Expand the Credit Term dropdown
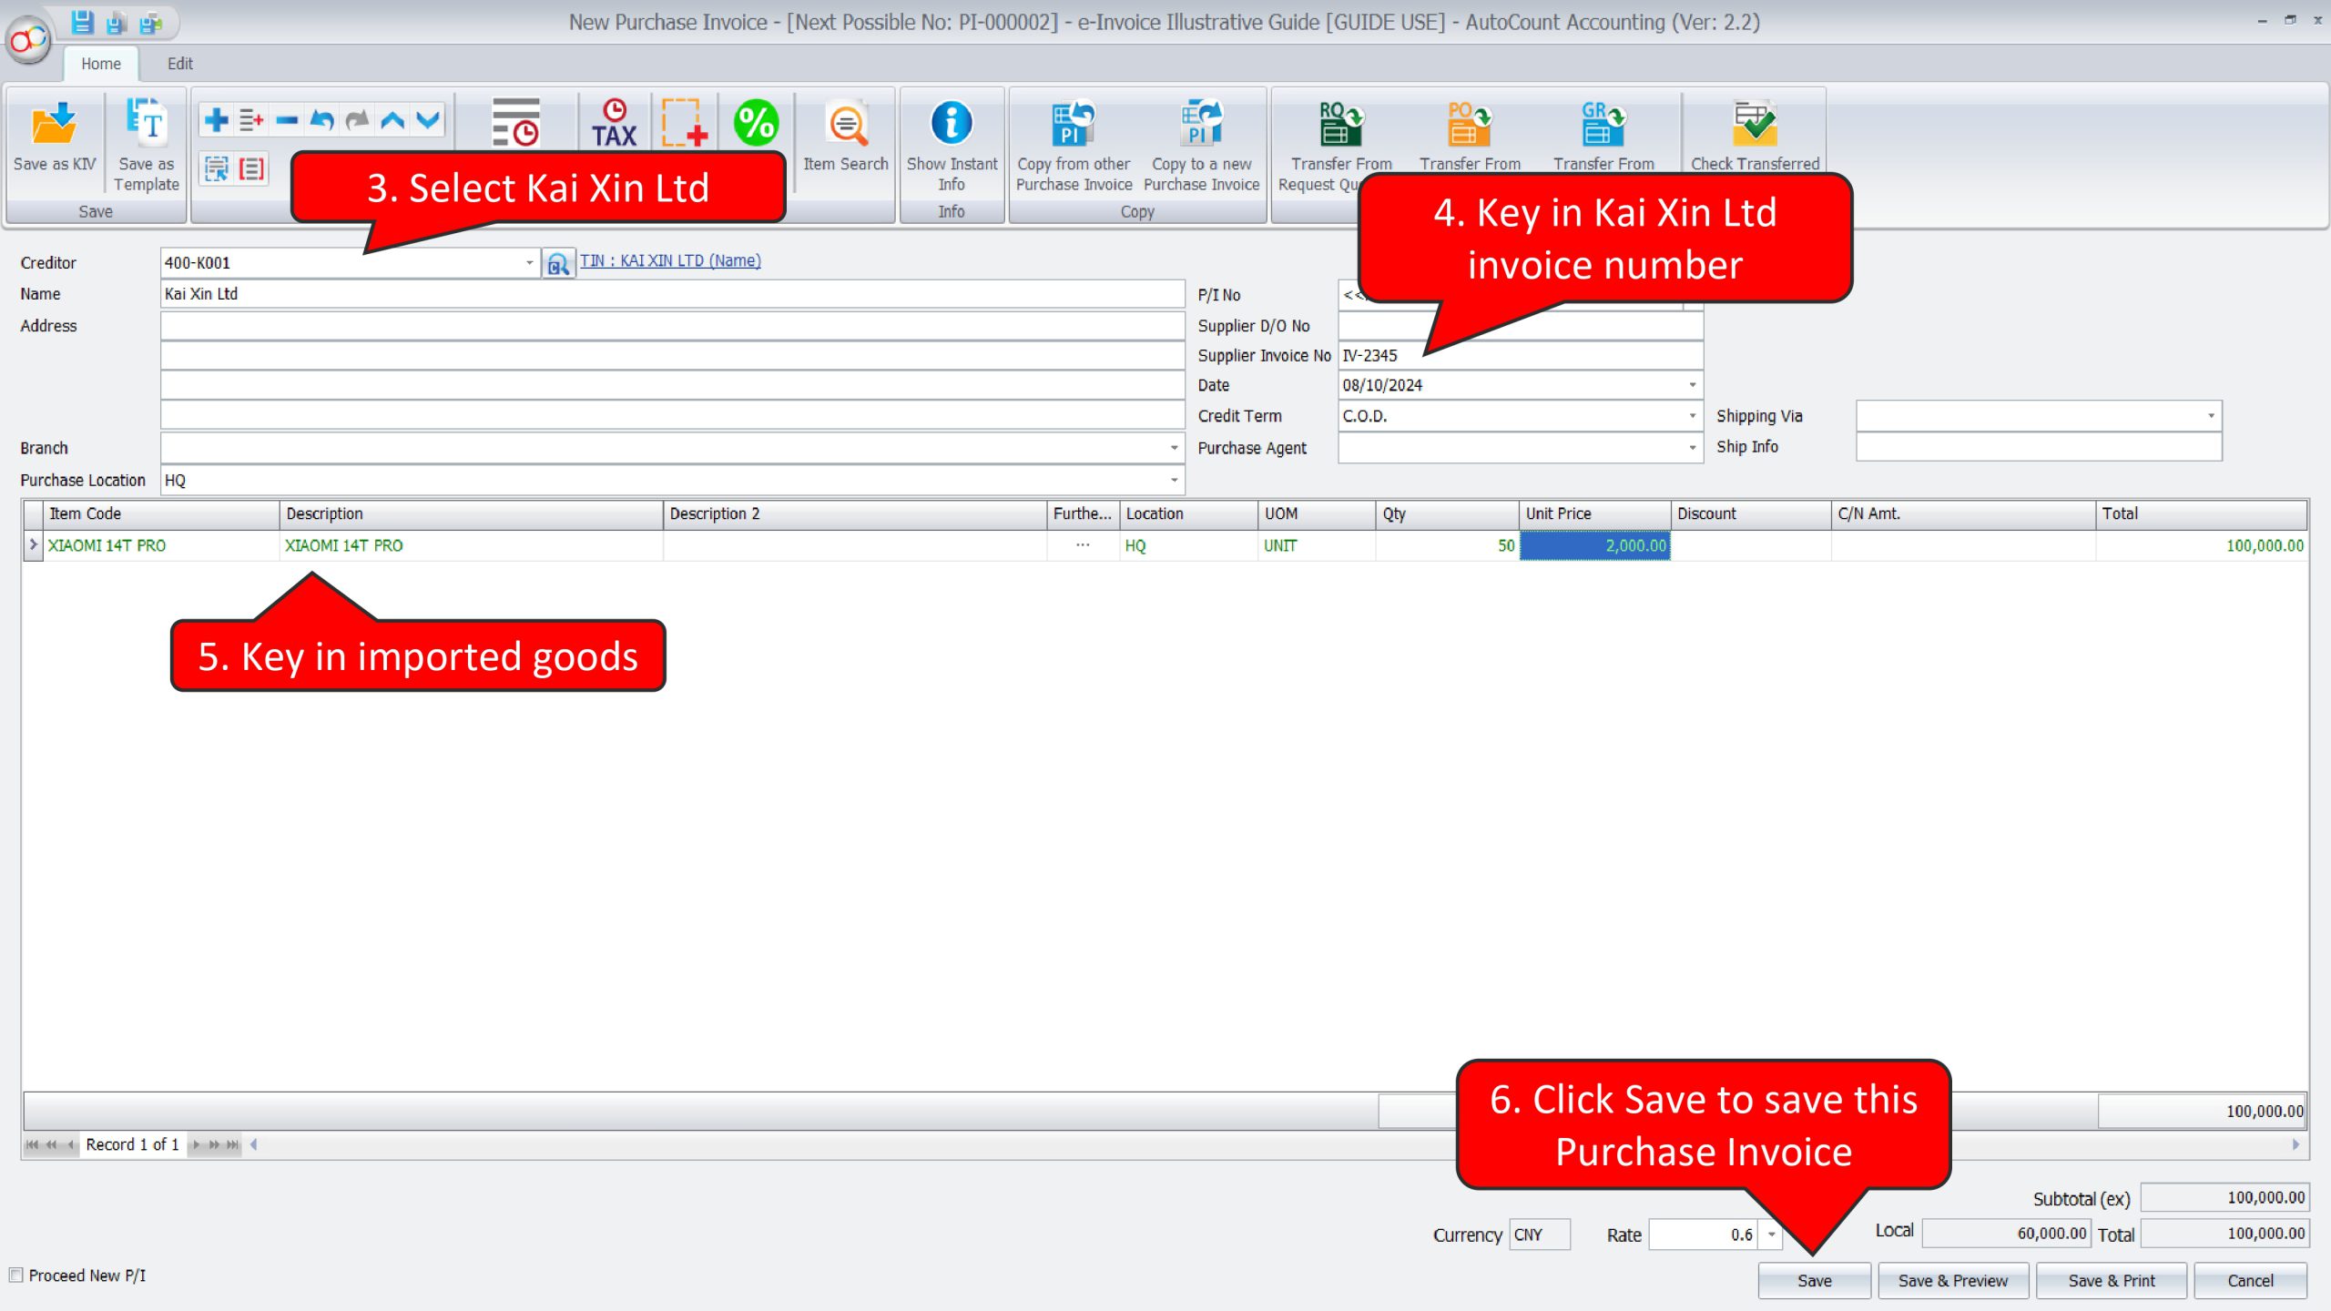Viewport: 2331px width, 1311px height. (1693, 416)
